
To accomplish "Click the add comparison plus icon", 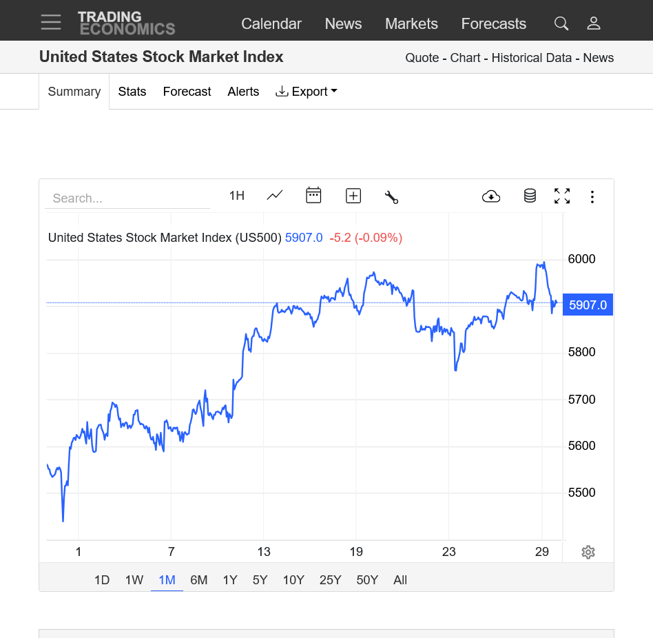I will pos(353,196).
